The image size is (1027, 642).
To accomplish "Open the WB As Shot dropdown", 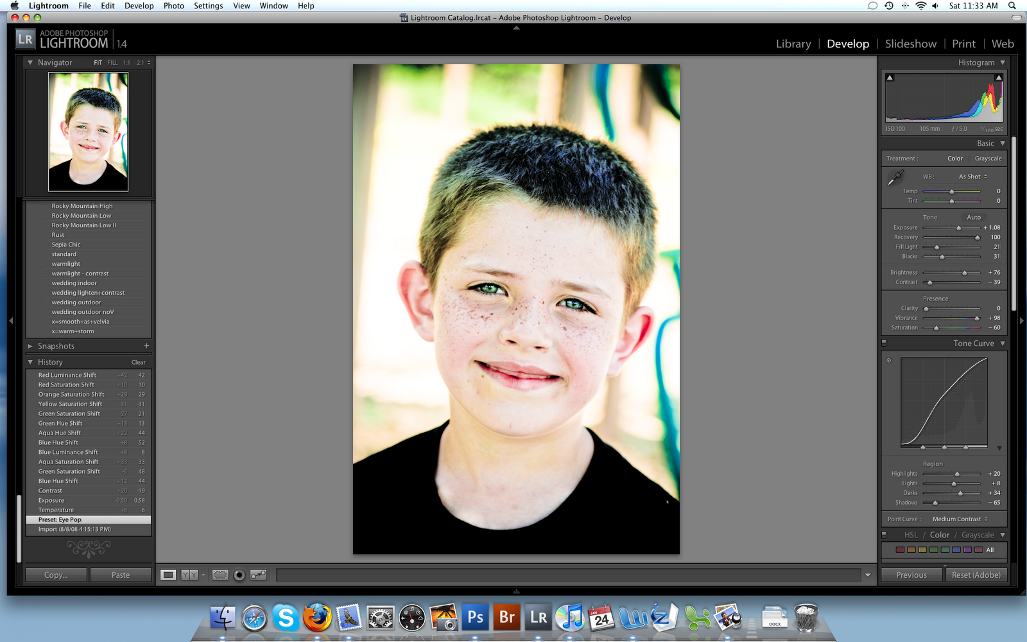I will pyautogui.click(x=973, y=177).
